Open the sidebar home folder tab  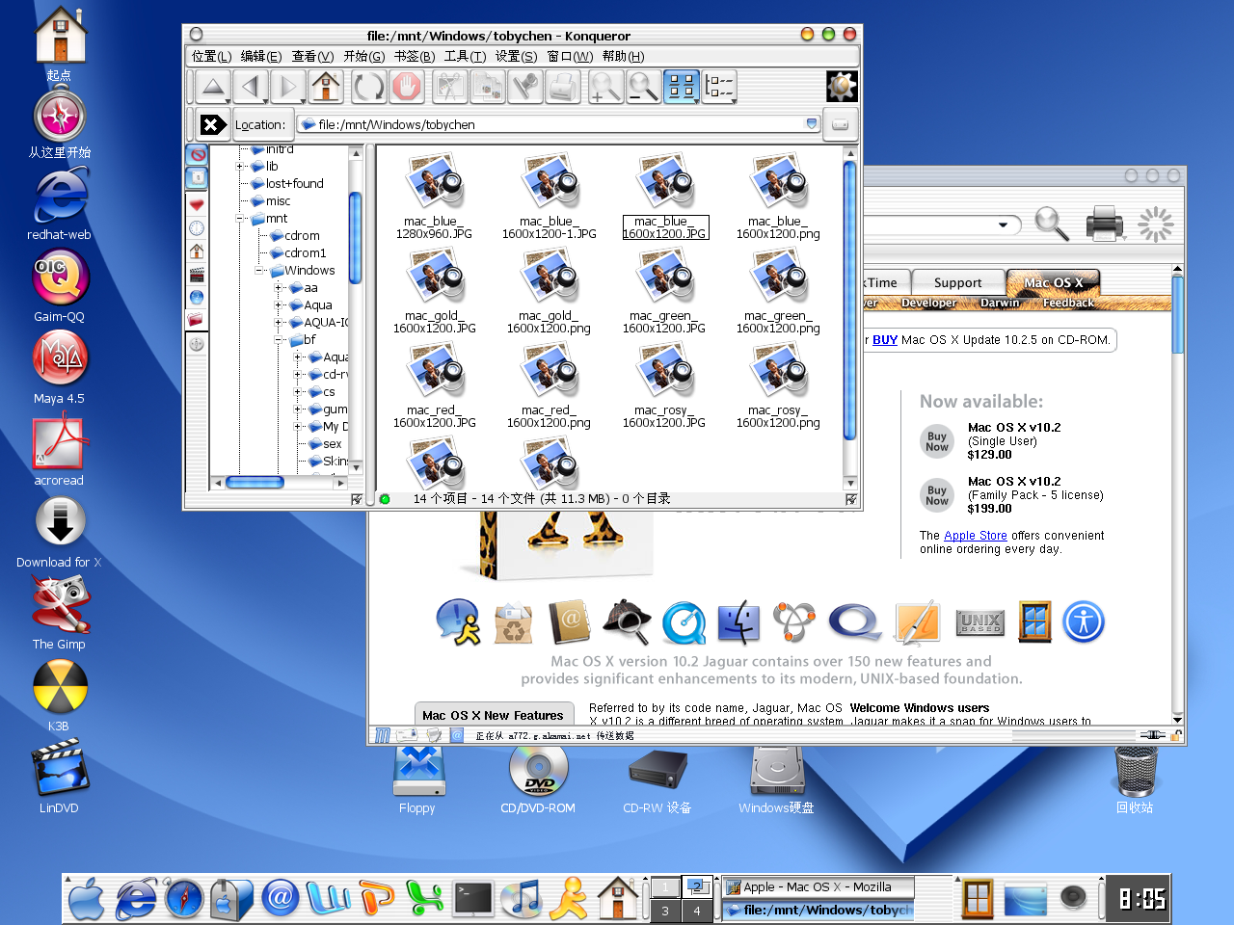(197, 251)
